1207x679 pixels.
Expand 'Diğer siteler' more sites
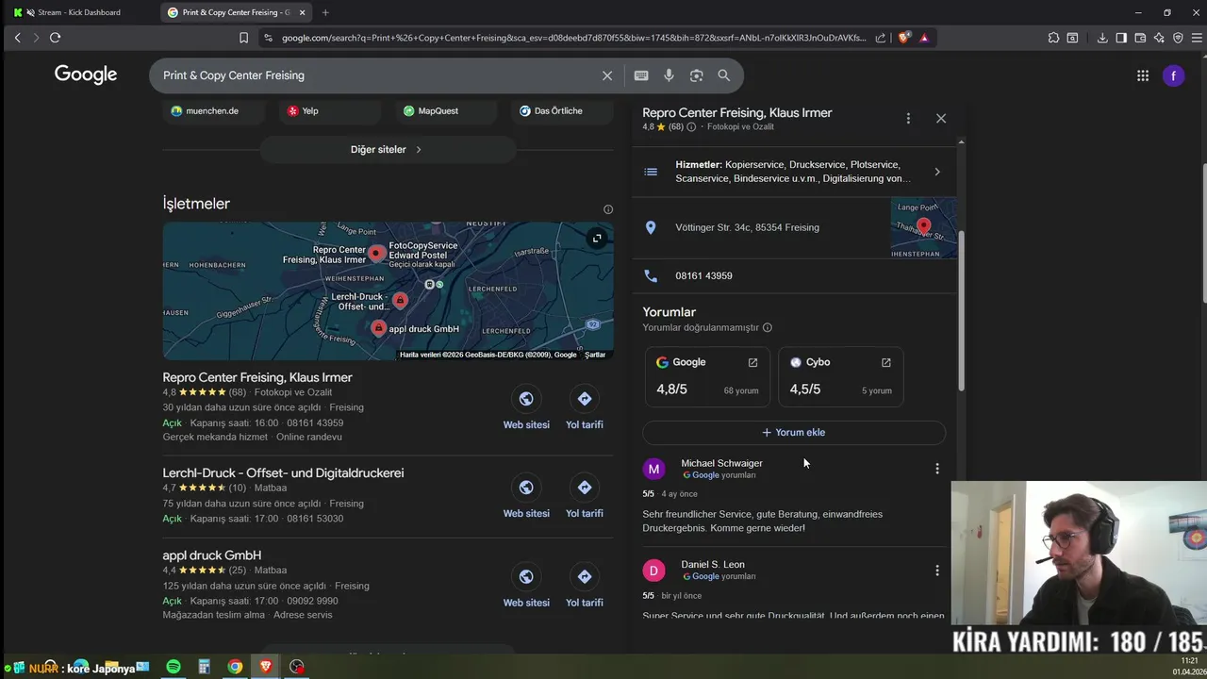pyautogui.click(x=388, y=149)
